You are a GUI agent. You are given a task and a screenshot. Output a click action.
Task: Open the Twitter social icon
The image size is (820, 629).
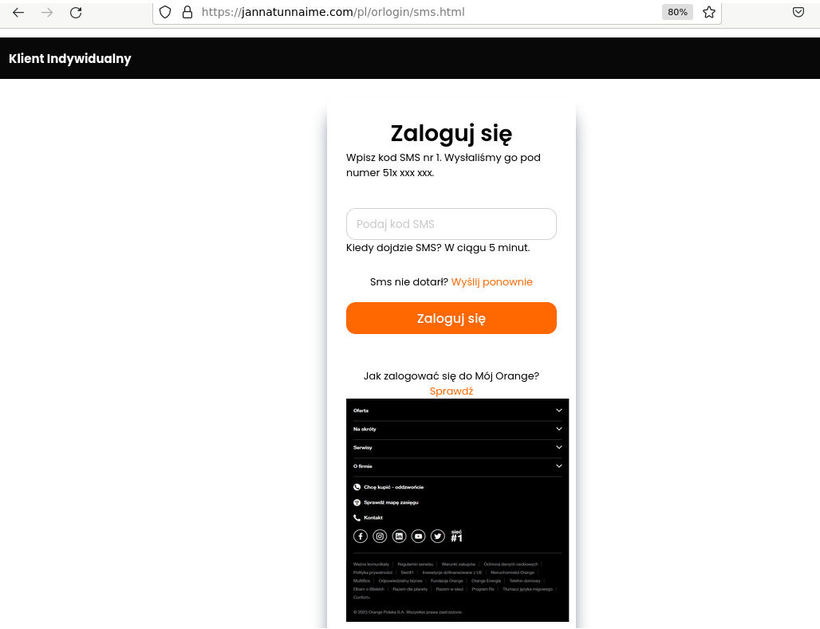tap(438, 537)
